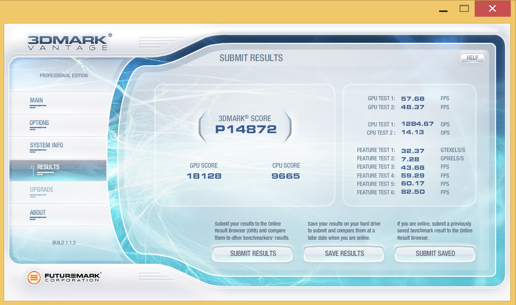Click the Build 1.1.2 version text
516x305 pixels.
click(x=64, y=242)
